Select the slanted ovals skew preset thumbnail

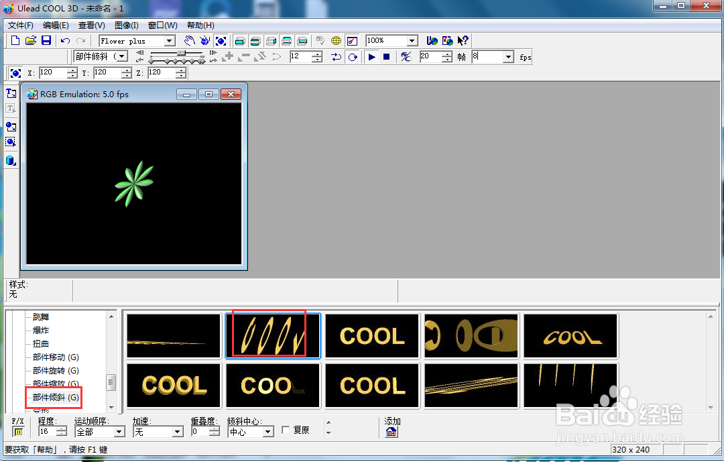tap(273, 336)
